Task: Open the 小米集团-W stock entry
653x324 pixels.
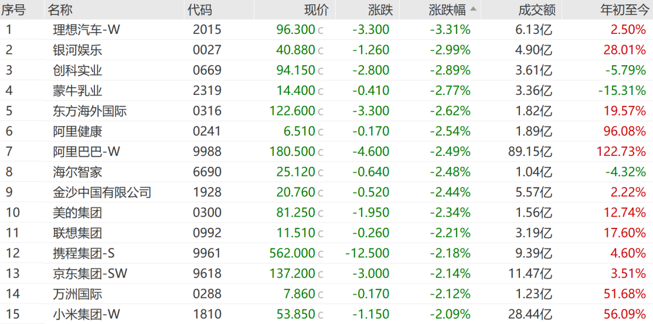Action: [86, 314]
